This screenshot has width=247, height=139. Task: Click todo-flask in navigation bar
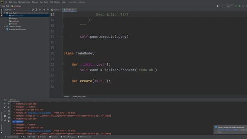point(5,6)
